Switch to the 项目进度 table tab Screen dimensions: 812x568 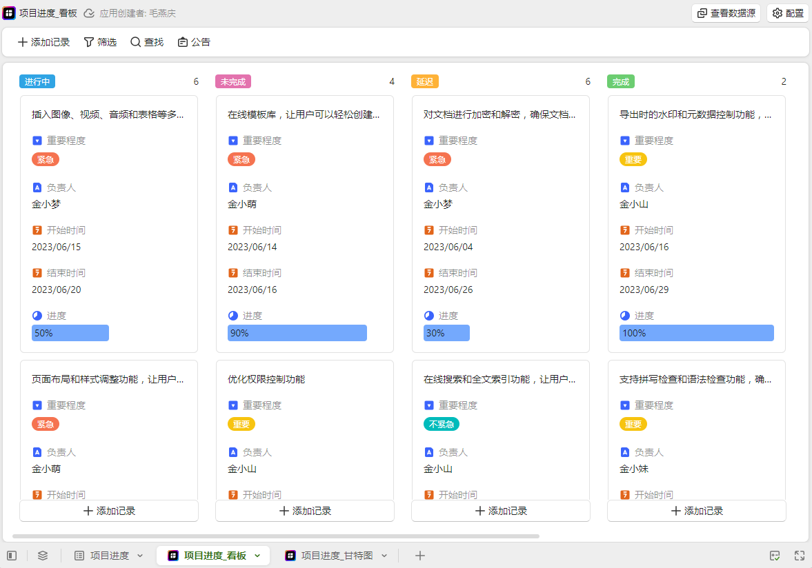click(109, 556)
